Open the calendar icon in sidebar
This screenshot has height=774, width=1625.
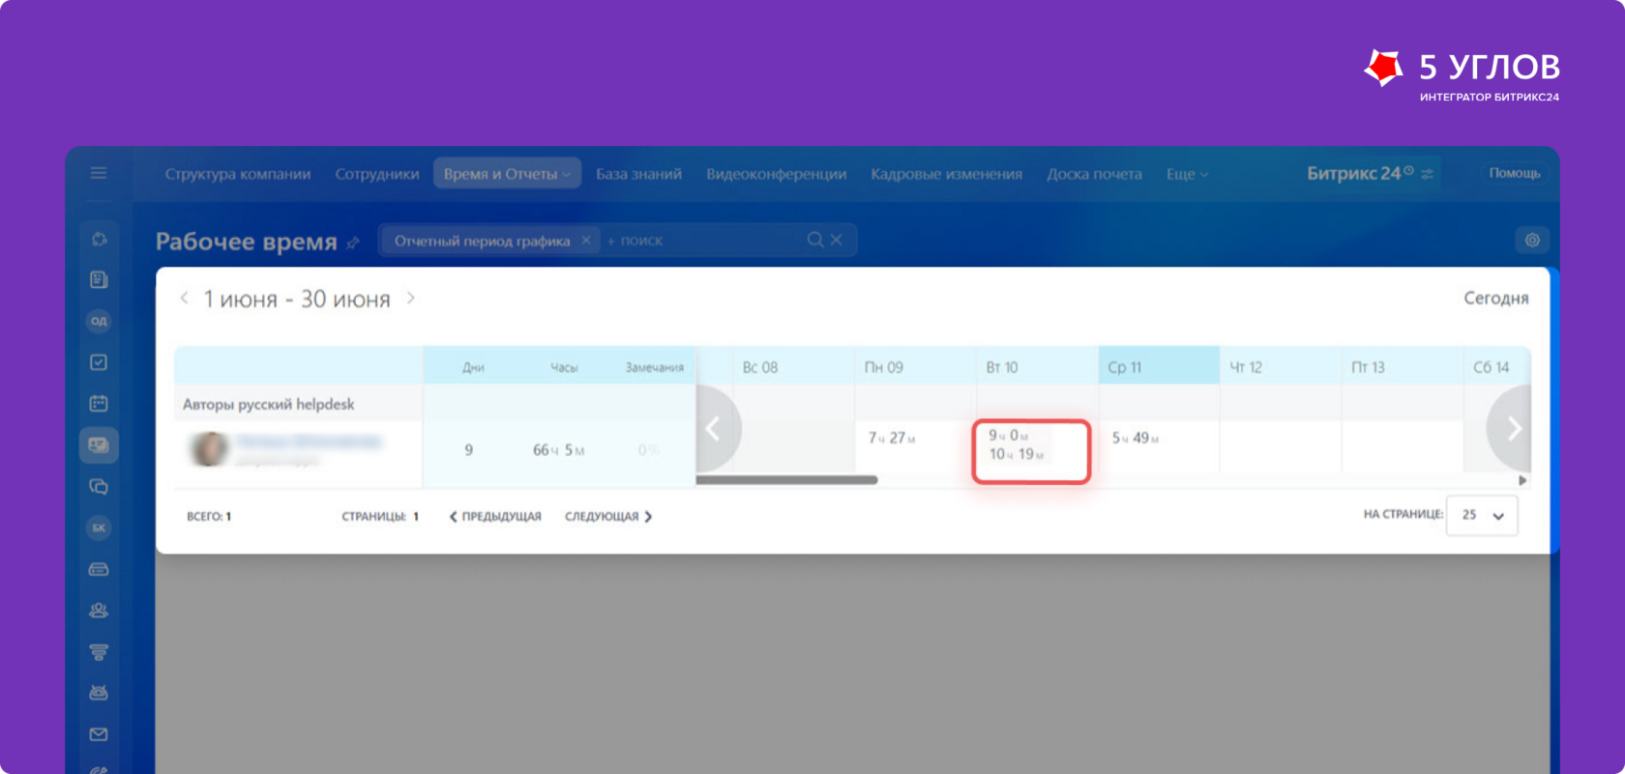point(99,403)
